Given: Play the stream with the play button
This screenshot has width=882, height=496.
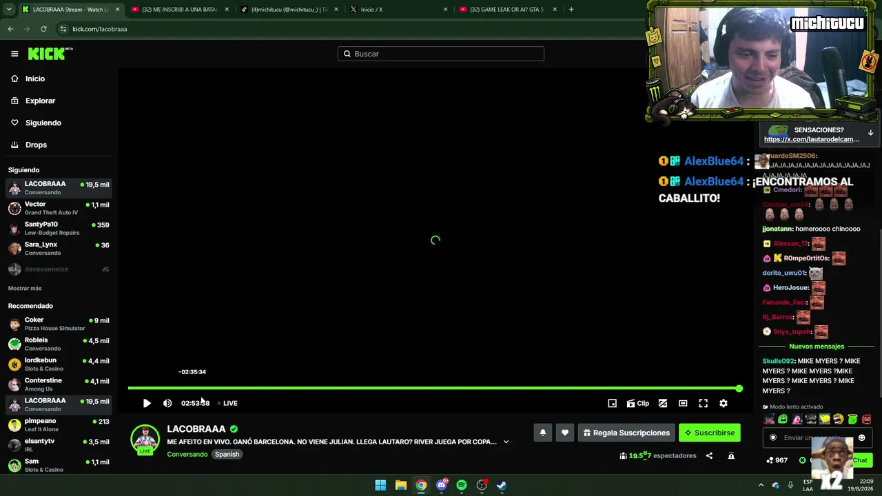Looking at the screenshot, I should tap(147, 404).
